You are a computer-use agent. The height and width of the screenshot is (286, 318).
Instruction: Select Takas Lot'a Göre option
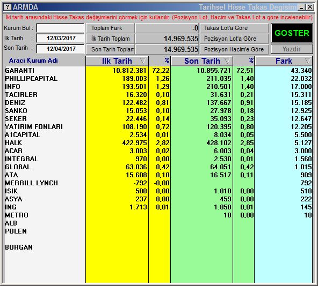click(x=234, y=28)
